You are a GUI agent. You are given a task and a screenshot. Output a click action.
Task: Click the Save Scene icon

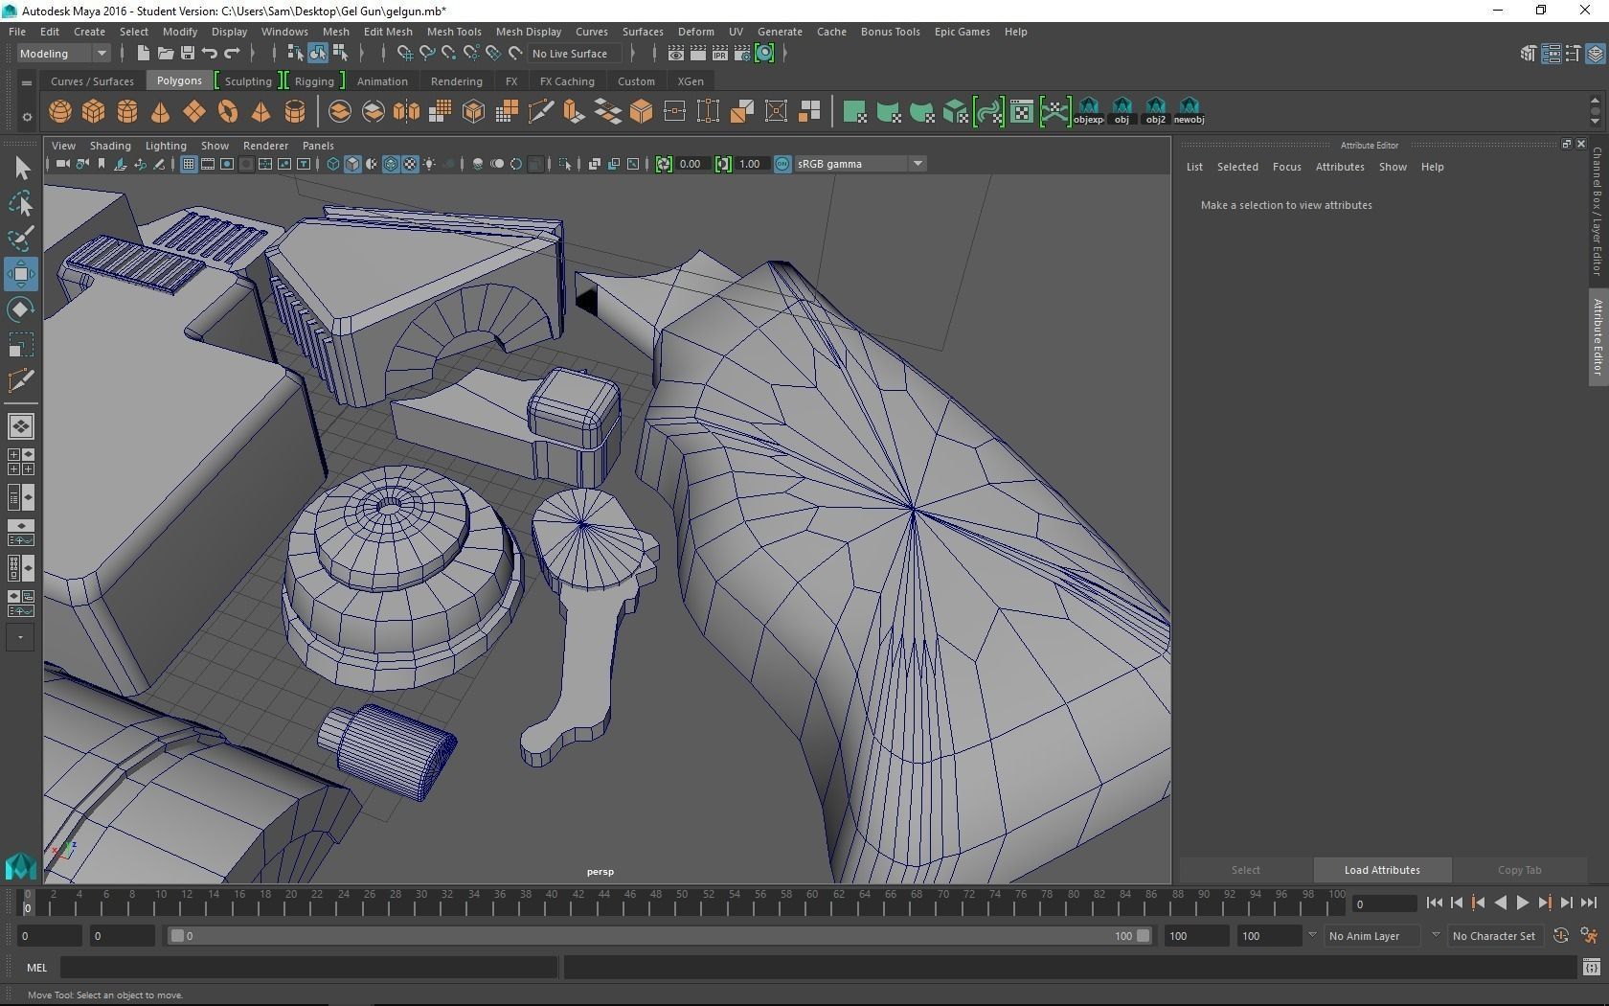188,54
